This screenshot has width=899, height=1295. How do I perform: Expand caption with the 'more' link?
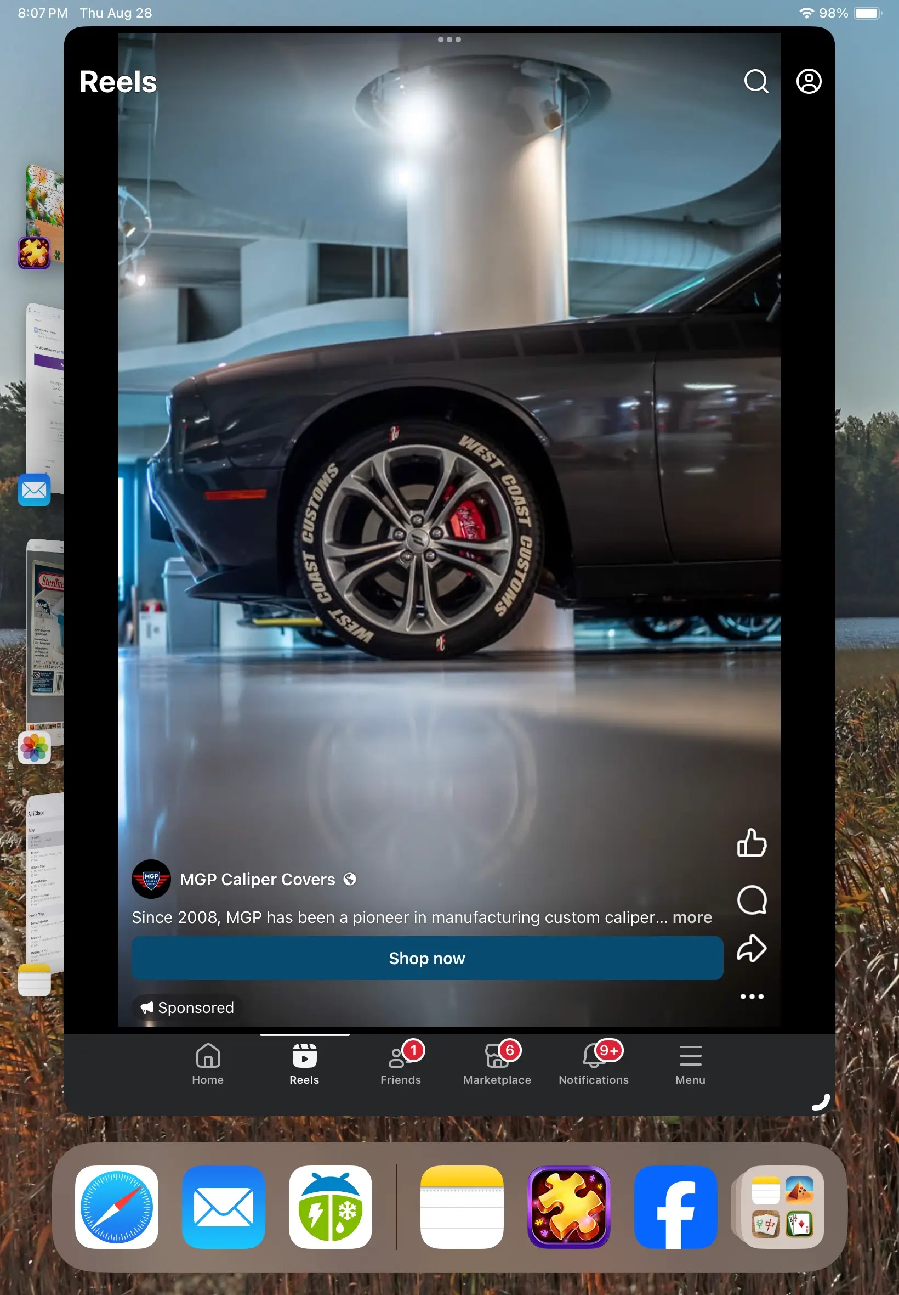[x=692, y=917]
